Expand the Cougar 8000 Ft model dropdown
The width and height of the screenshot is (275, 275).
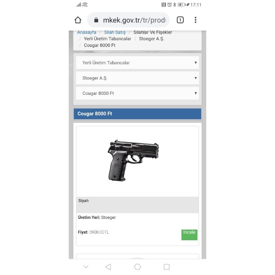[x=137, y=93]
